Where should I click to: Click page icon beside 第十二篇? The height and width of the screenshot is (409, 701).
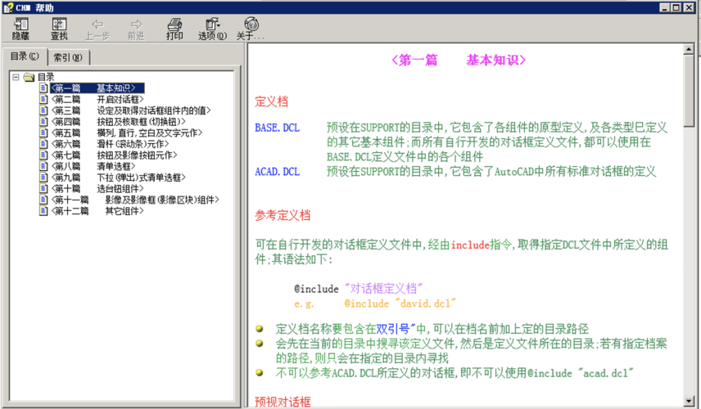click(x=43, y=211)
